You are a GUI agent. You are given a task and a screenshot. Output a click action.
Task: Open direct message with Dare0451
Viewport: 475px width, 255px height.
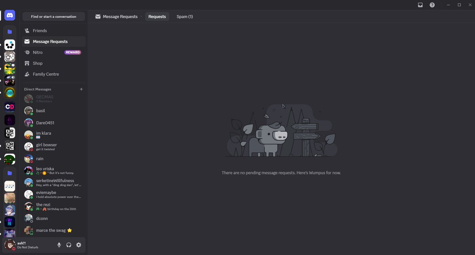click(54, 123)
